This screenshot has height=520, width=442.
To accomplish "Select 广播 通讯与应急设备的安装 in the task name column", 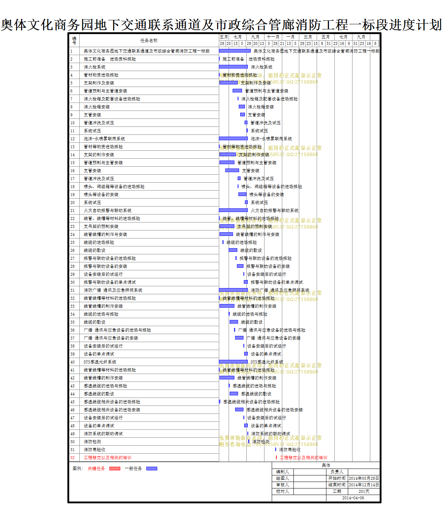I will click(111, 338).
